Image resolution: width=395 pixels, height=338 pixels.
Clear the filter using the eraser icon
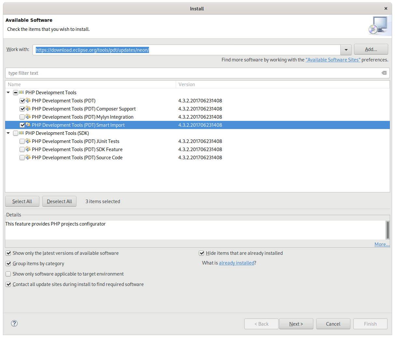(384, 73)
